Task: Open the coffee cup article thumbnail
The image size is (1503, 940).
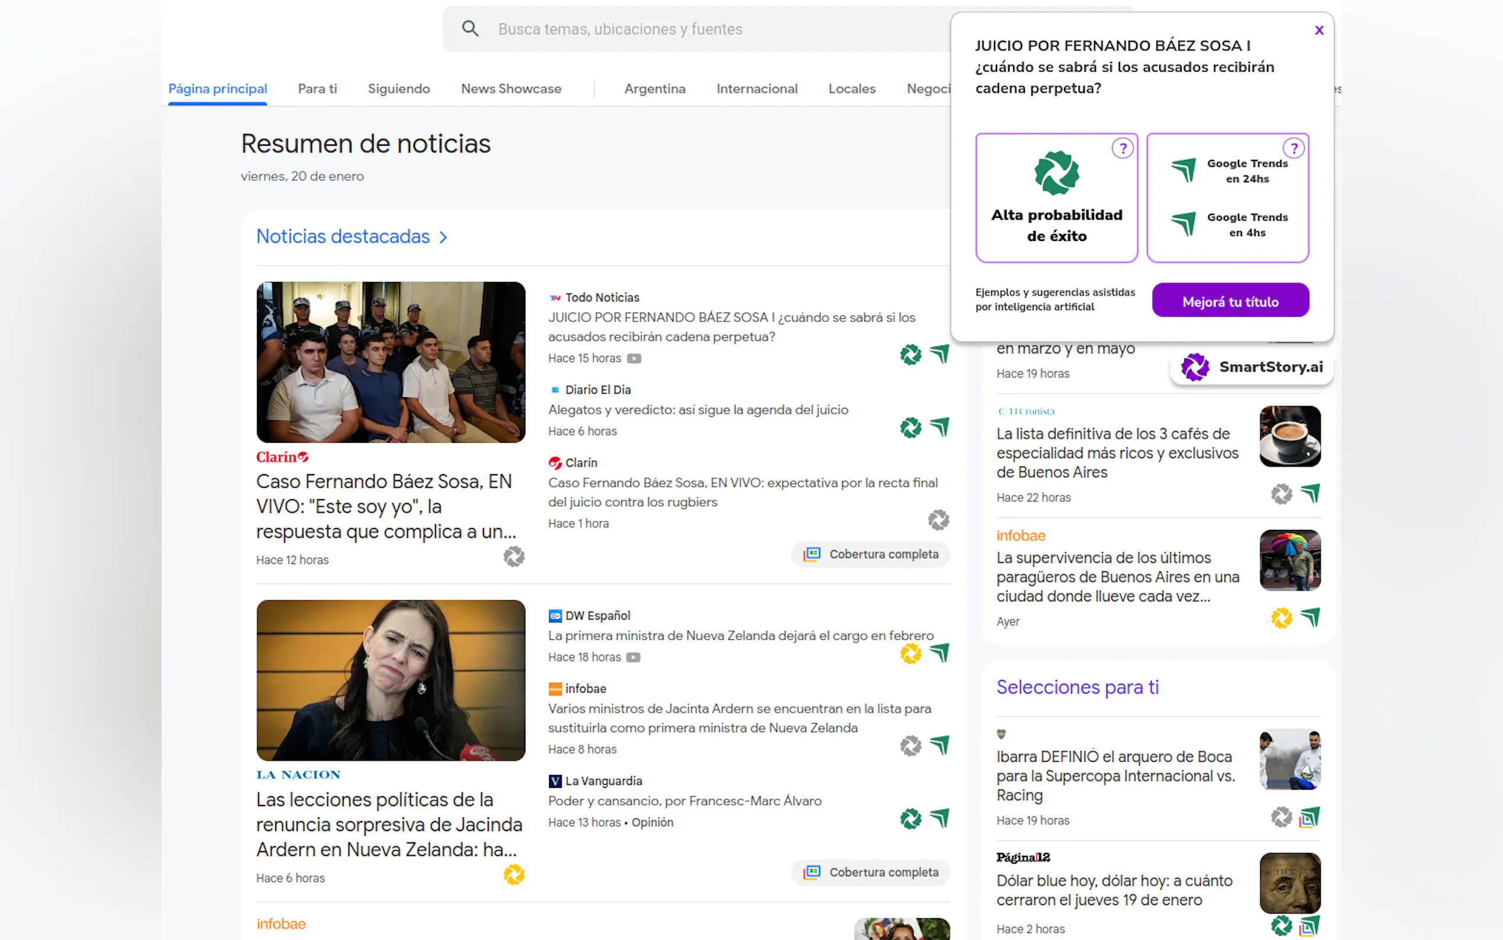Action: click(x=1289, y=436)
